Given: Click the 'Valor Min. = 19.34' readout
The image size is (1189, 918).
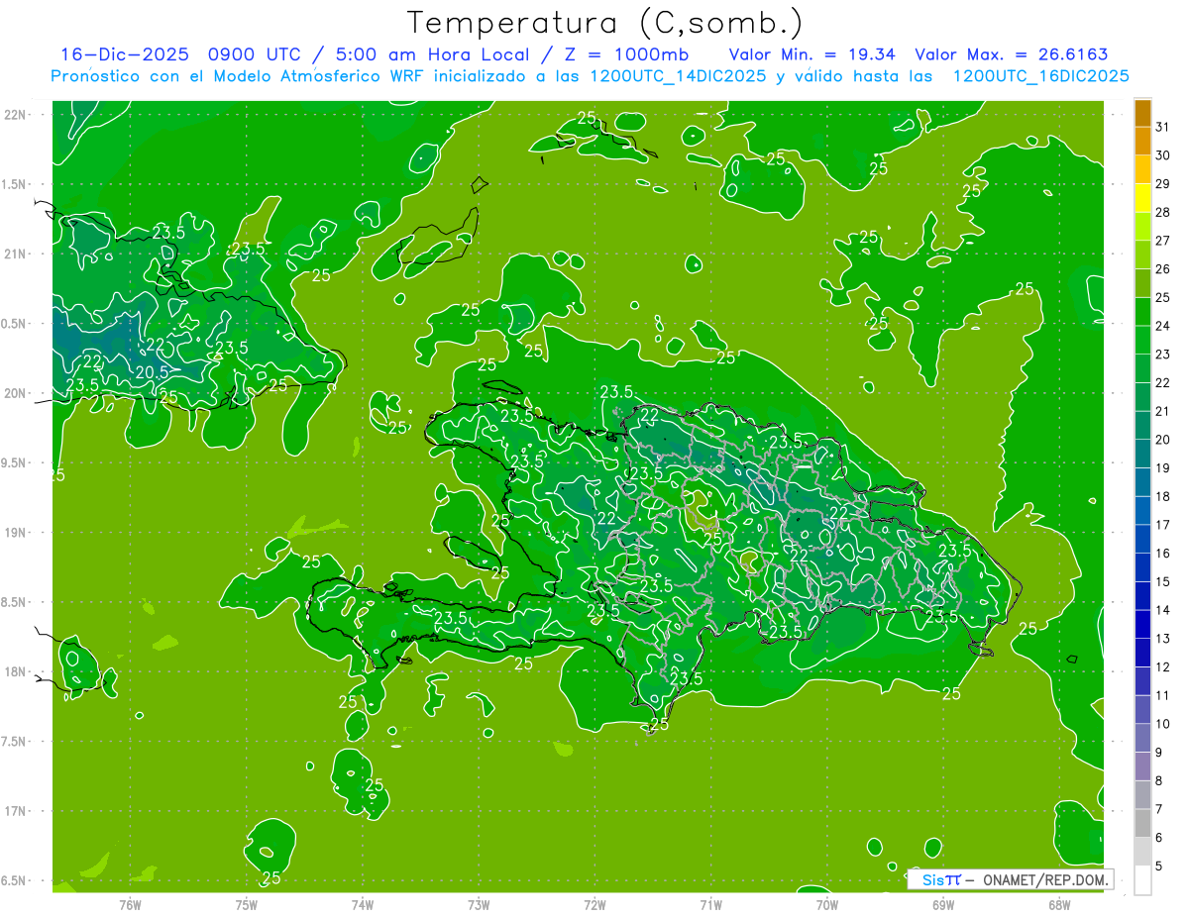Looking at the screenshot, I should 814,54.
